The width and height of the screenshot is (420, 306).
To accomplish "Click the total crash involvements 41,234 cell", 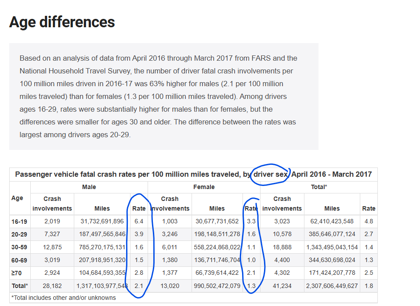I will tap(282, 286).
